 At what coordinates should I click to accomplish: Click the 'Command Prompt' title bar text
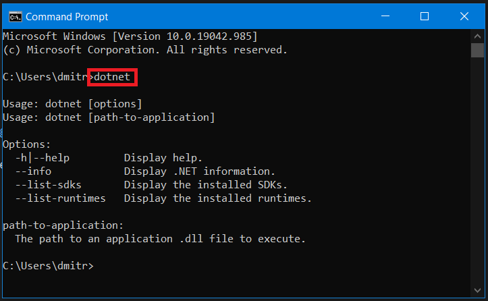click(67, 16)
